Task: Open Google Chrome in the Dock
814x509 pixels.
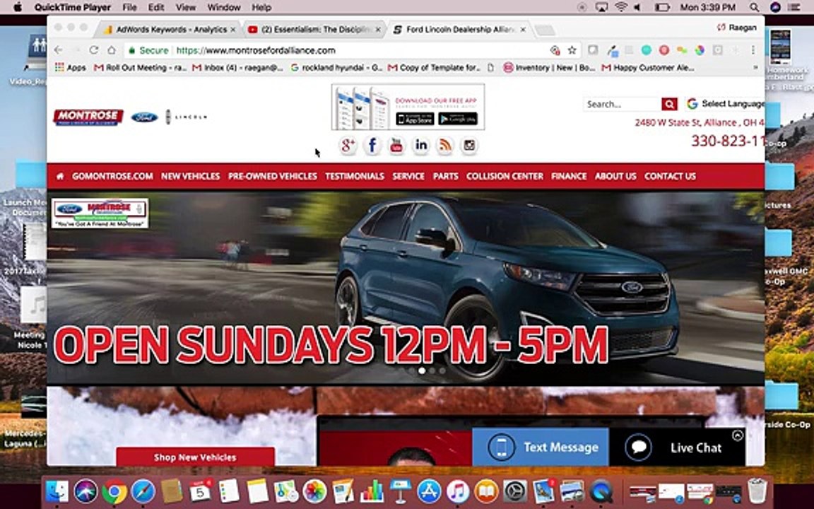Action: click(x=114, y=491)
